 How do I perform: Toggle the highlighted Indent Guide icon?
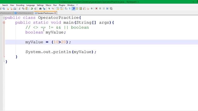pyautogui.click(x=73, y=9)
